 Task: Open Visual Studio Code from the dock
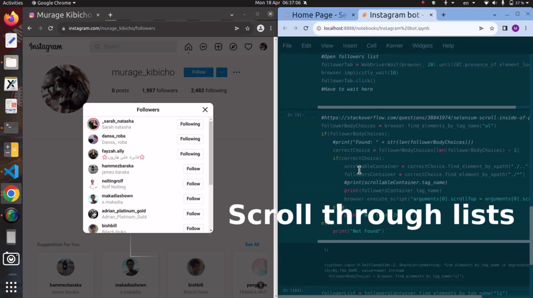point(11,172)
